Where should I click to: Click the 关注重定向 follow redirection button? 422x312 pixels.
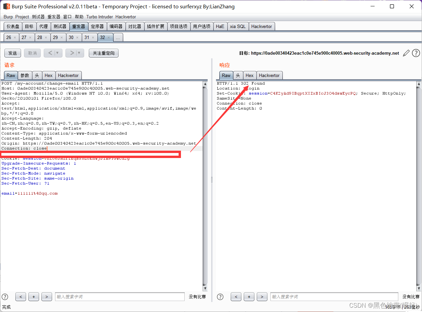[x=103, y=53]
